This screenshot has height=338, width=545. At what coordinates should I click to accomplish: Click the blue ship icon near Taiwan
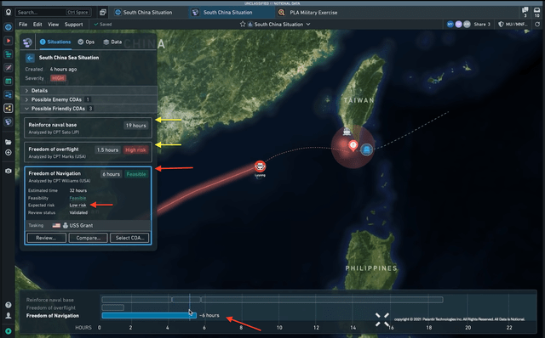point(366,149)
